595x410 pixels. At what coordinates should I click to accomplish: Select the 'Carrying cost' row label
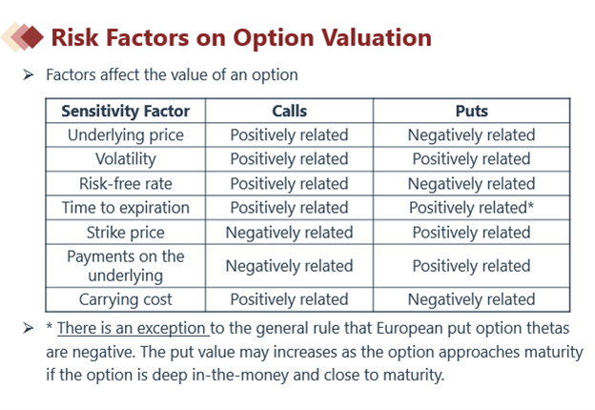pos(125,299)
